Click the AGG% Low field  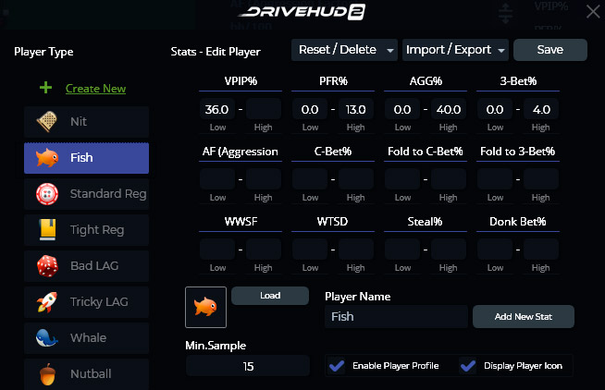[x=402, y=109]
